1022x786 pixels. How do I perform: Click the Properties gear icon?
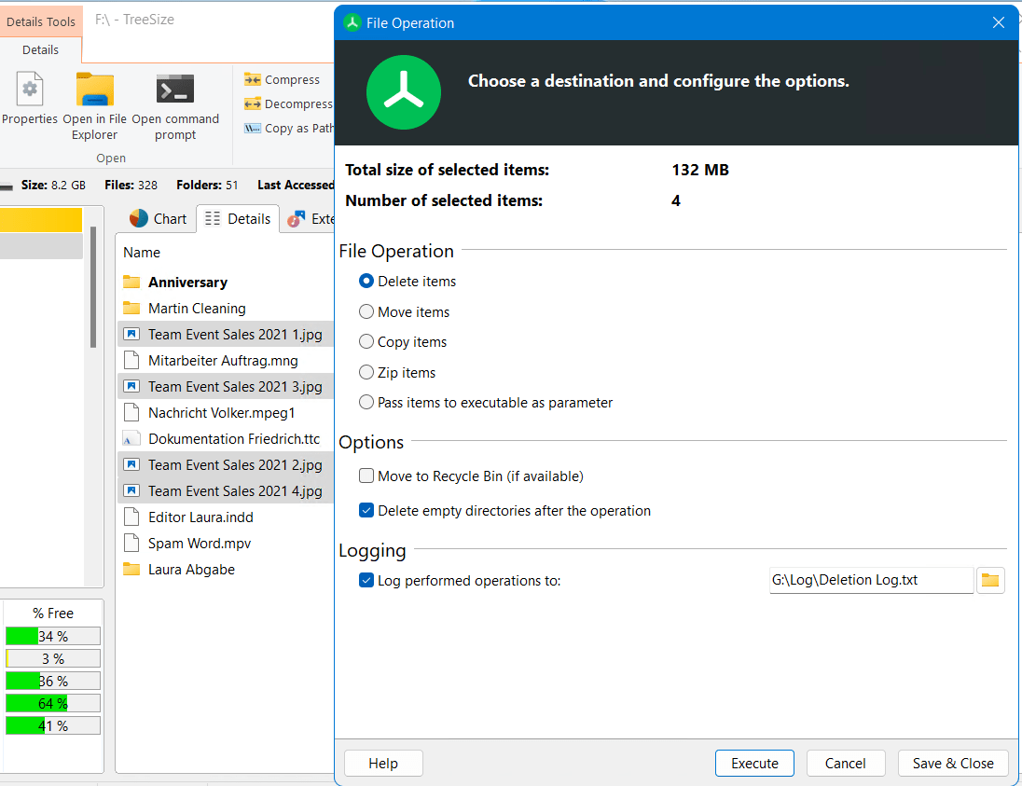coord(30,90)
